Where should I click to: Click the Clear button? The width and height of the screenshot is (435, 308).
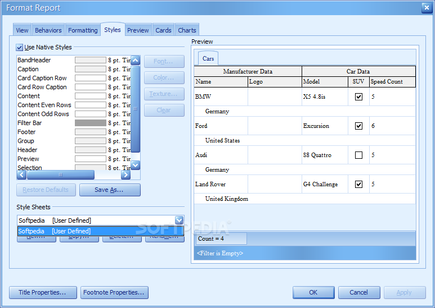click(x=164, y=110)
